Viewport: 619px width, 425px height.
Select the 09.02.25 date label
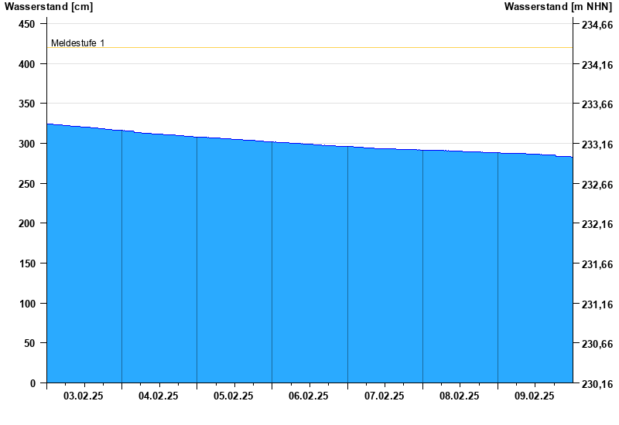534,396
